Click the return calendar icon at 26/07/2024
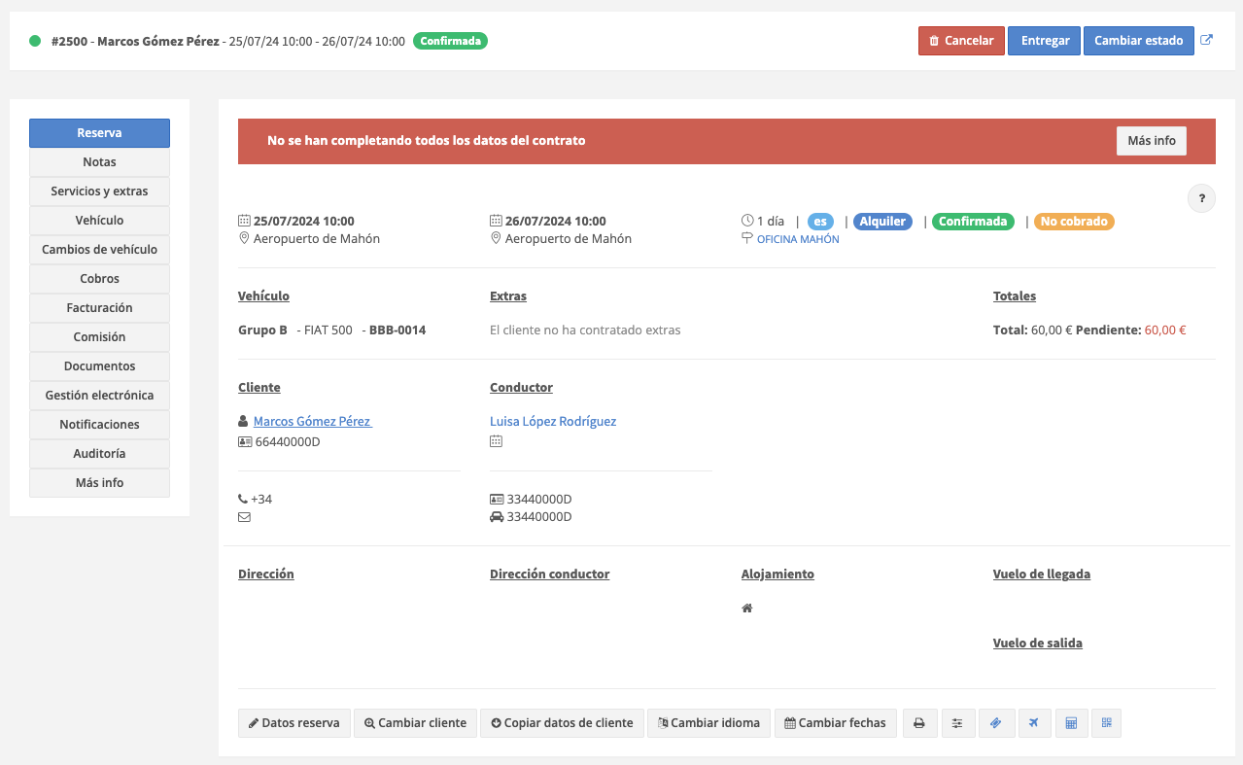Viewport: 1243px width, 765px height. pyautogui.click(x=496, y=221)
